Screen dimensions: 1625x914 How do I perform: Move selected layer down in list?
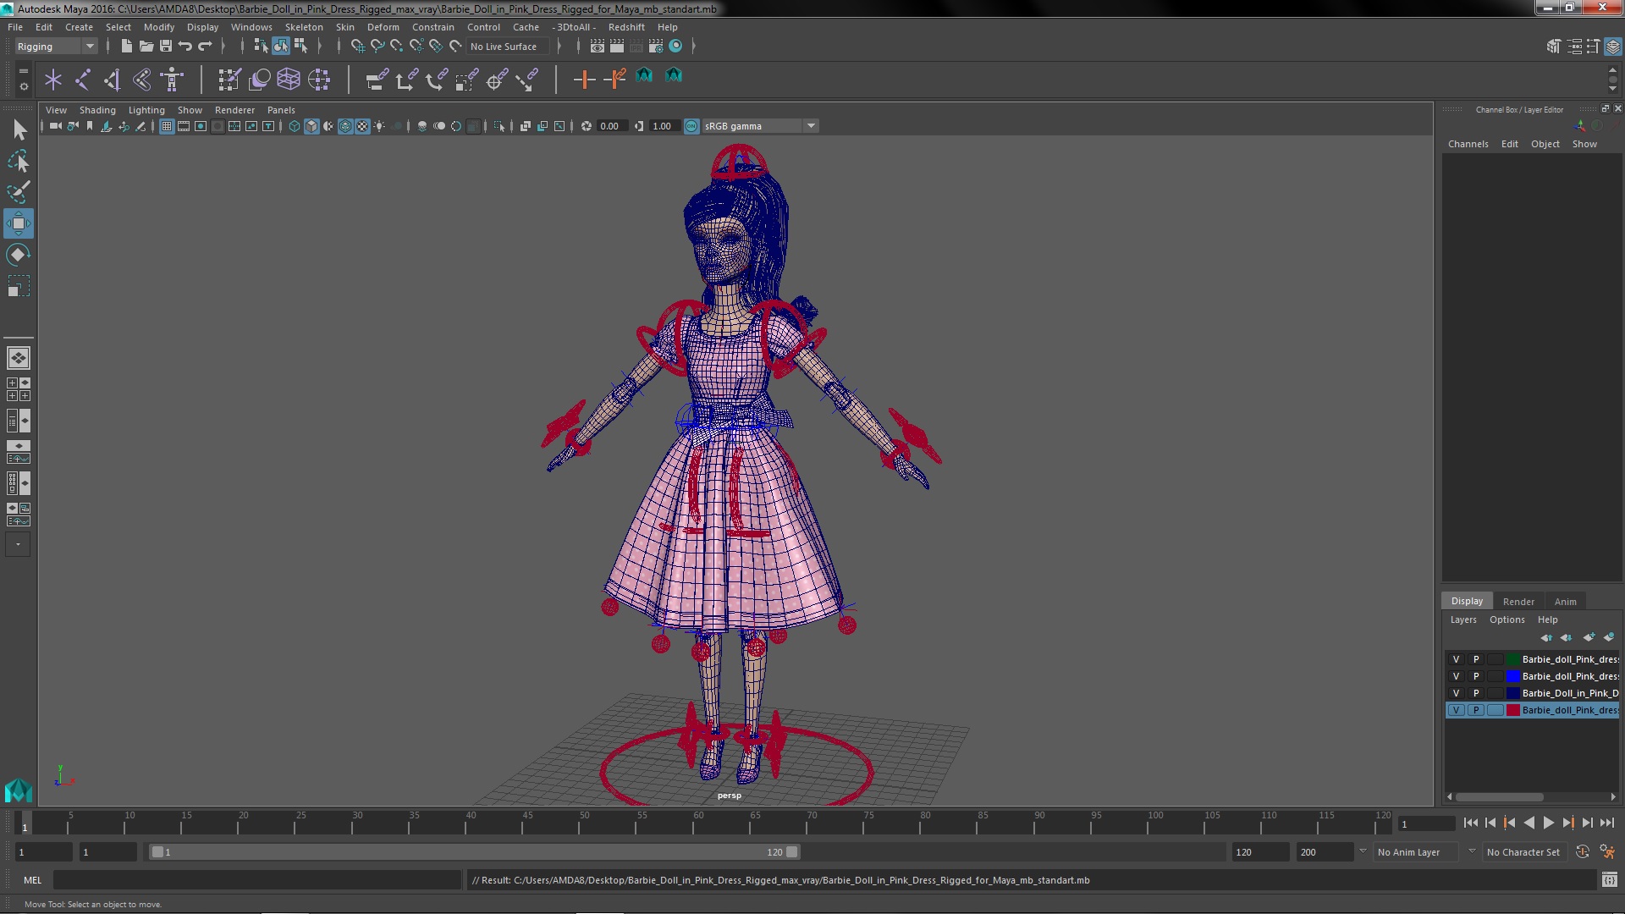coord(1566,637)
